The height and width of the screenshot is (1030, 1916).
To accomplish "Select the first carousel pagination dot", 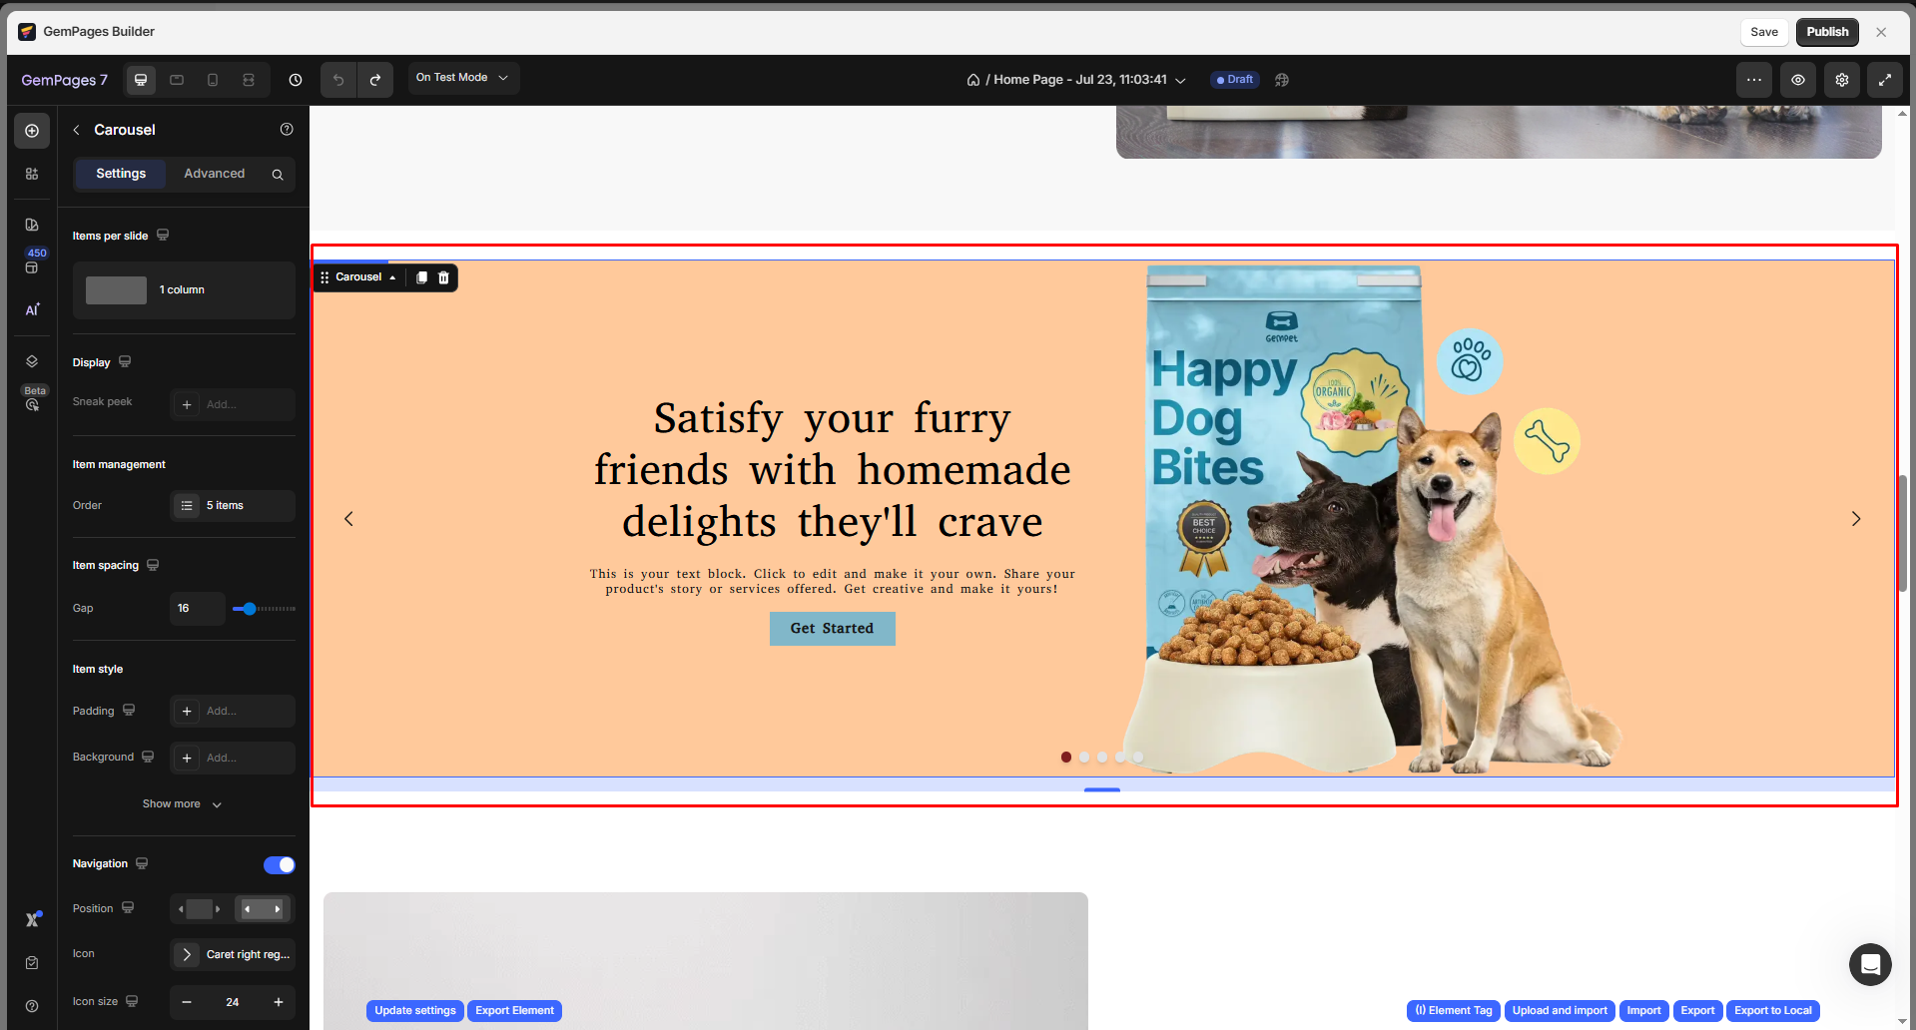I will [1066, 758].
